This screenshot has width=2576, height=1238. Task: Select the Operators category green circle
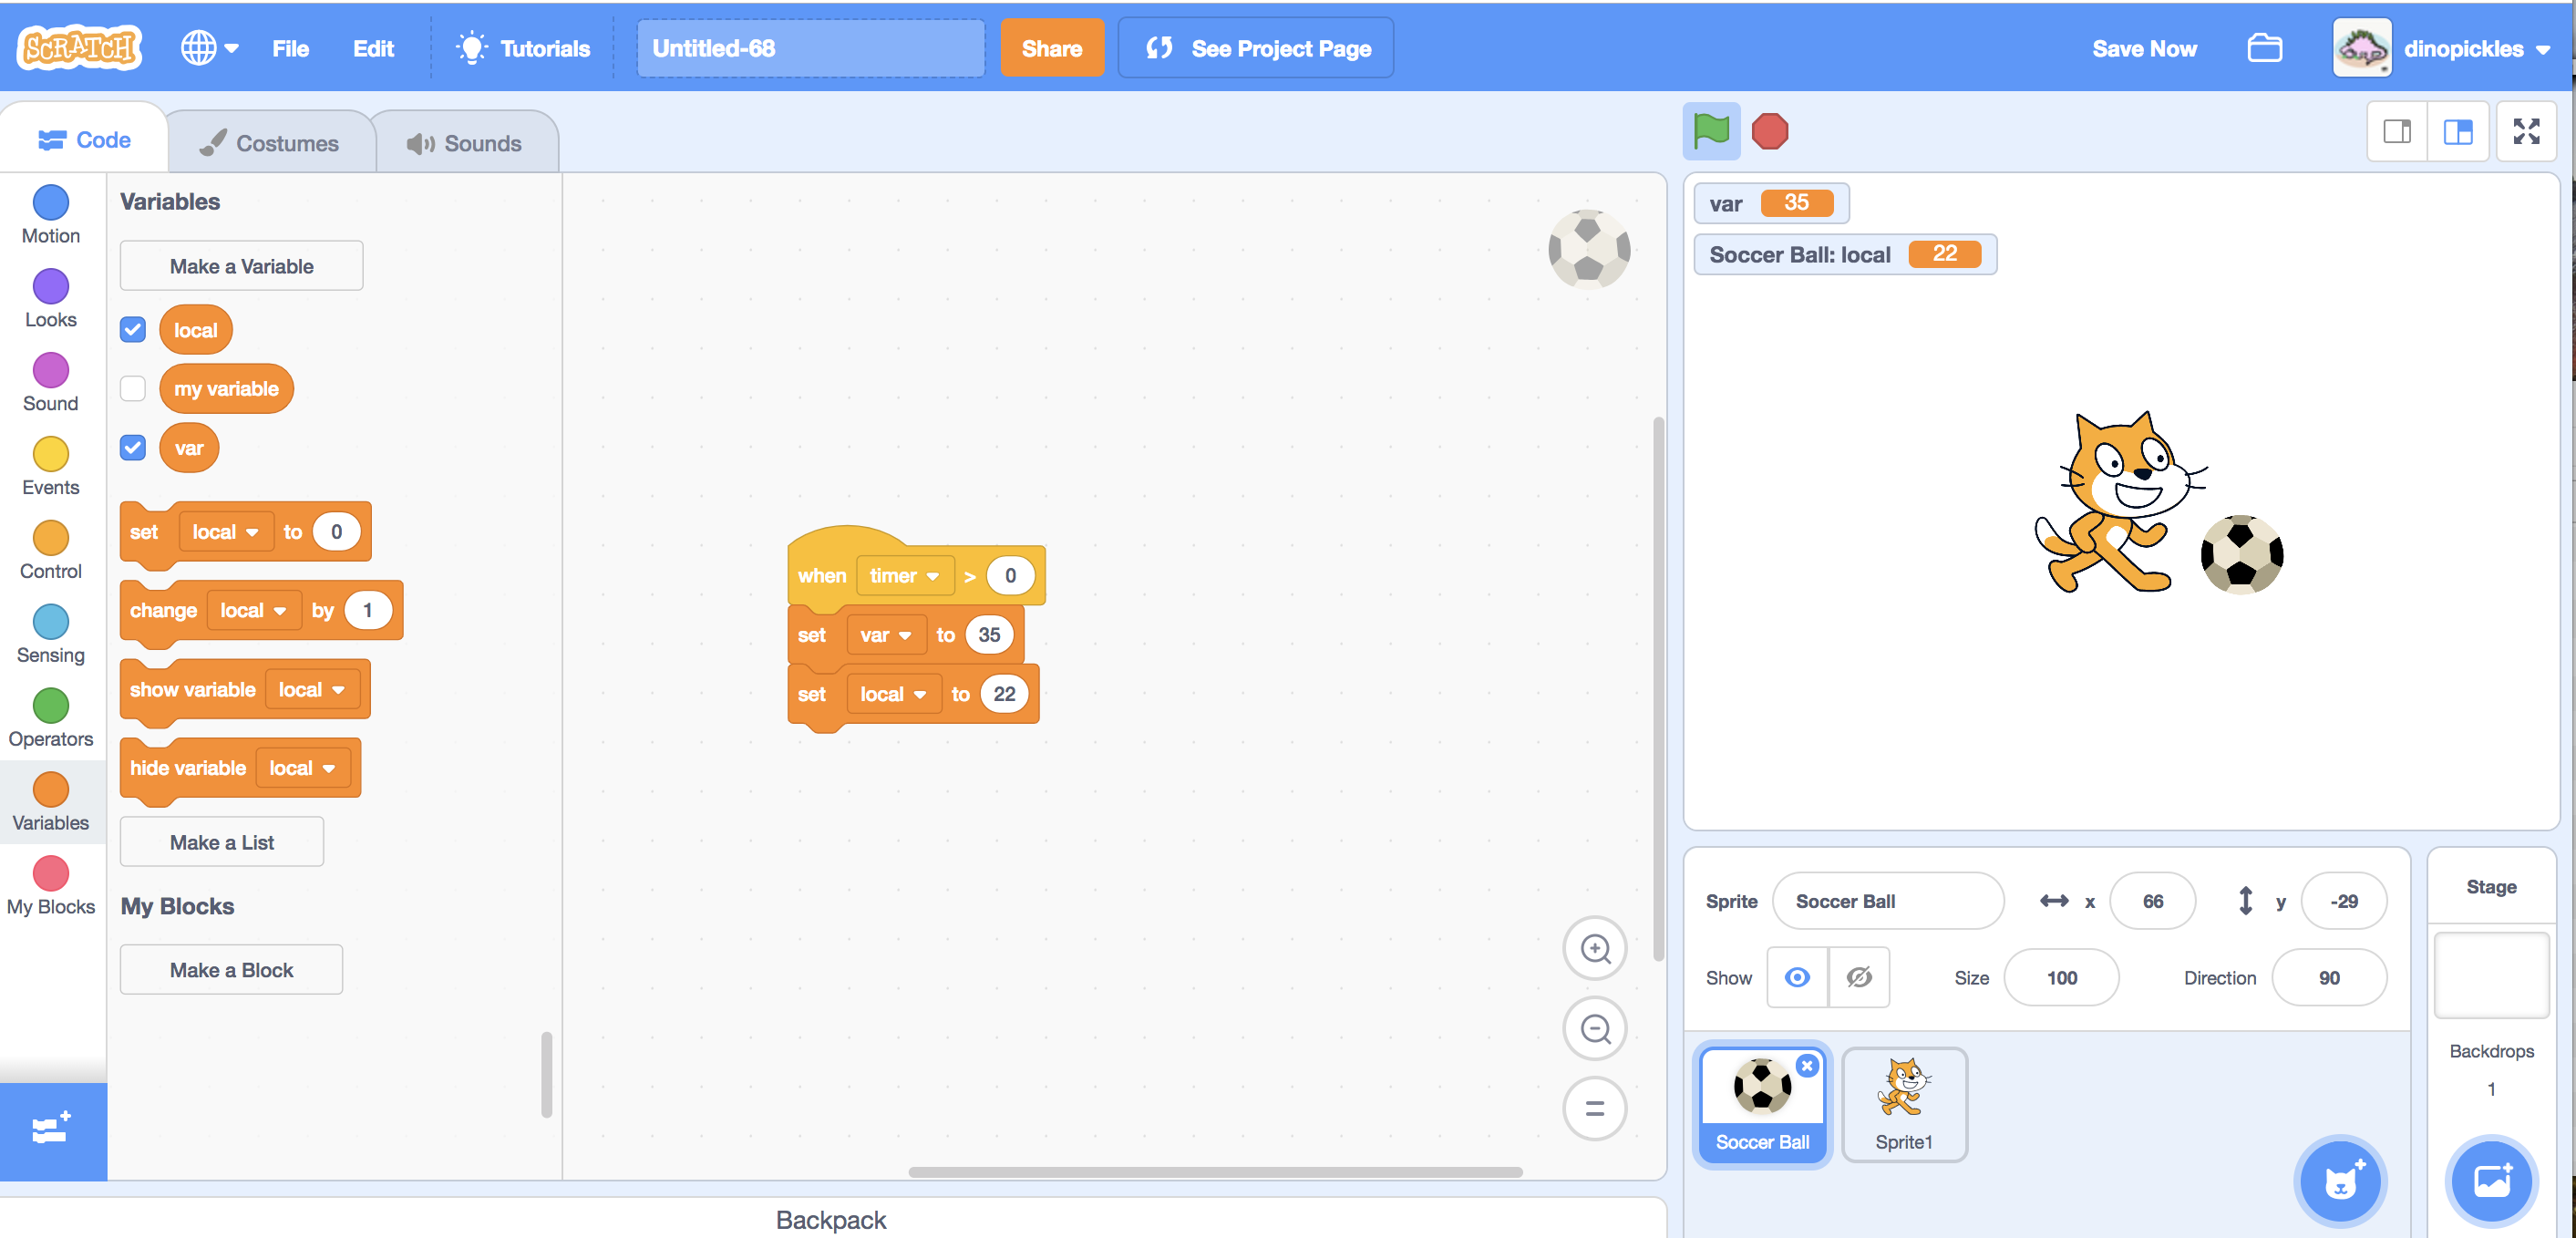tap(51, 706)
